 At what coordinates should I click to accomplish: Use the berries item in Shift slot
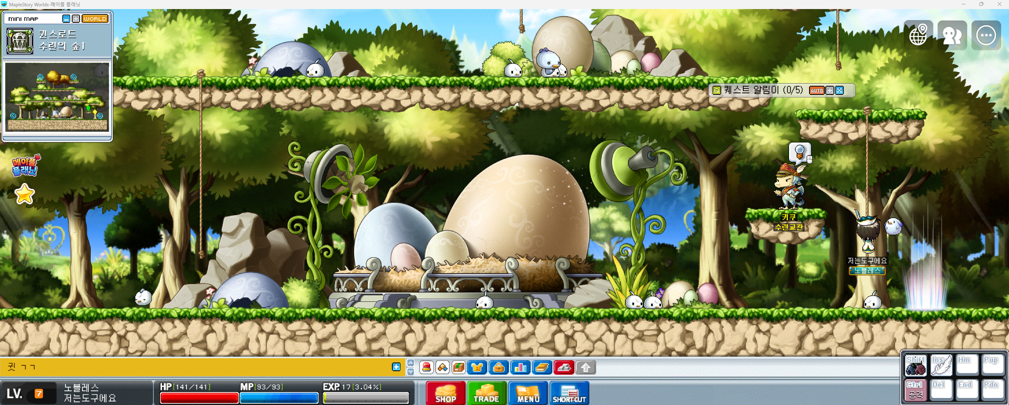[916, 365]
